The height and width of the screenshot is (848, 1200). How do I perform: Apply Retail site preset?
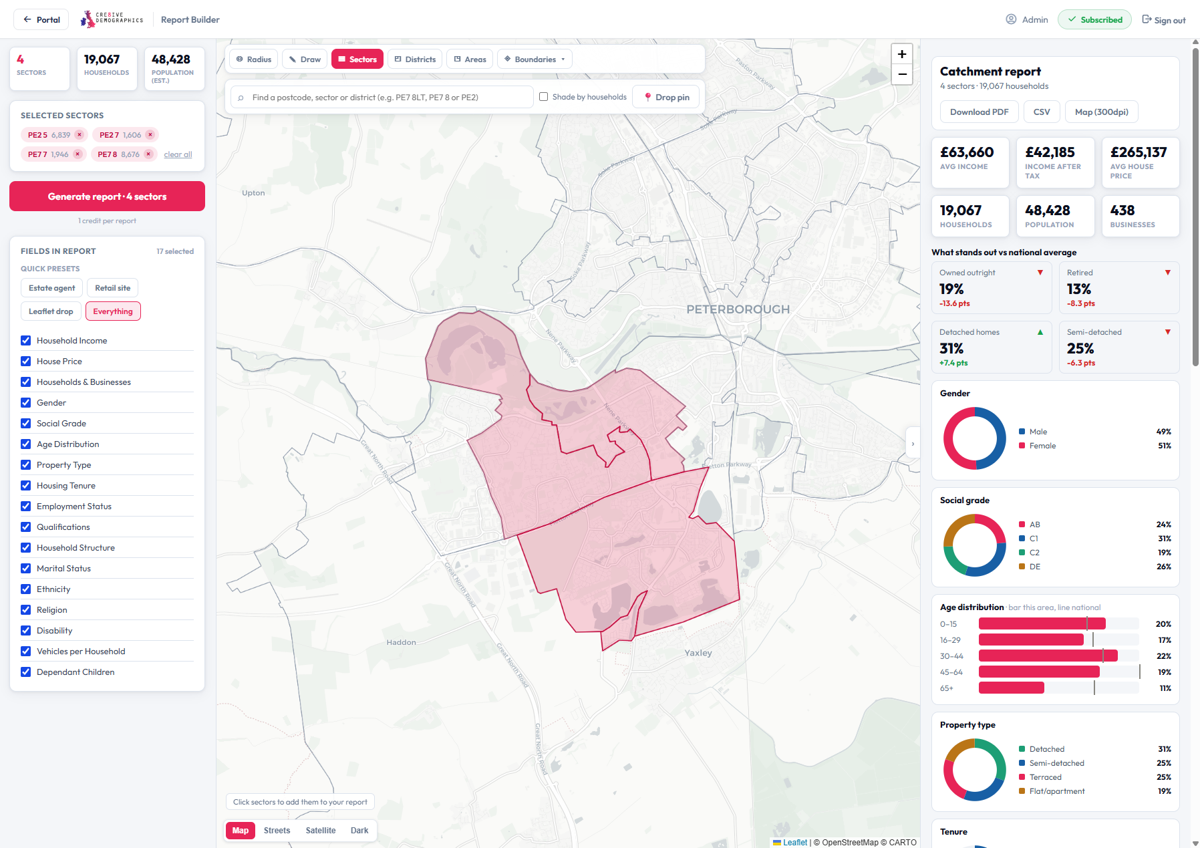tap(113, 288)
